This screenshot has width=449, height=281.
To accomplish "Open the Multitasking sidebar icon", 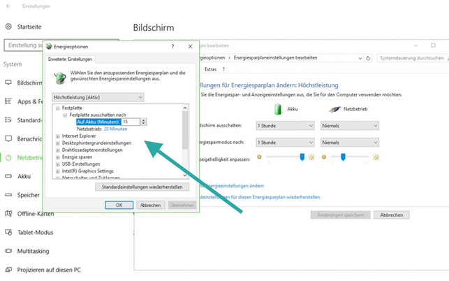I will 9,250.
